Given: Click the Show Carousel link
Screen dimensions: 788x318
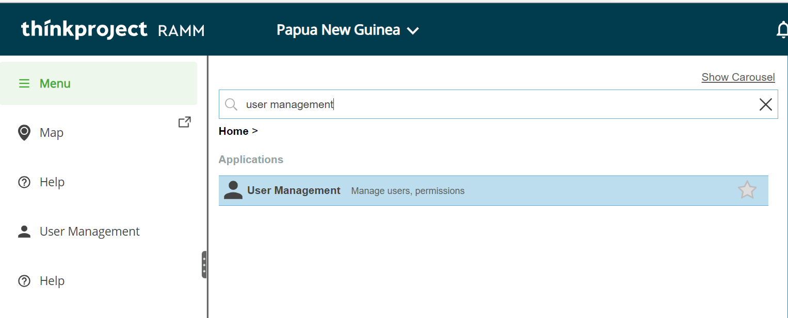Looking at the screenshot, I should (738, 77).
